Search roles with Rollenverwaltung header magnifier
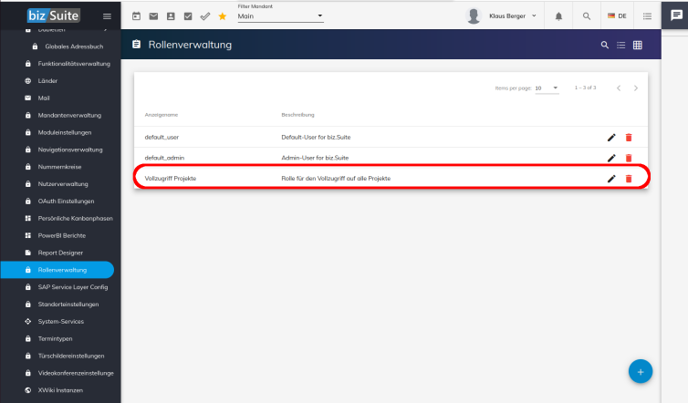Image resolution: width=688 pixels, height=403 pixels. pyautogui.click(x=605, y=45)
